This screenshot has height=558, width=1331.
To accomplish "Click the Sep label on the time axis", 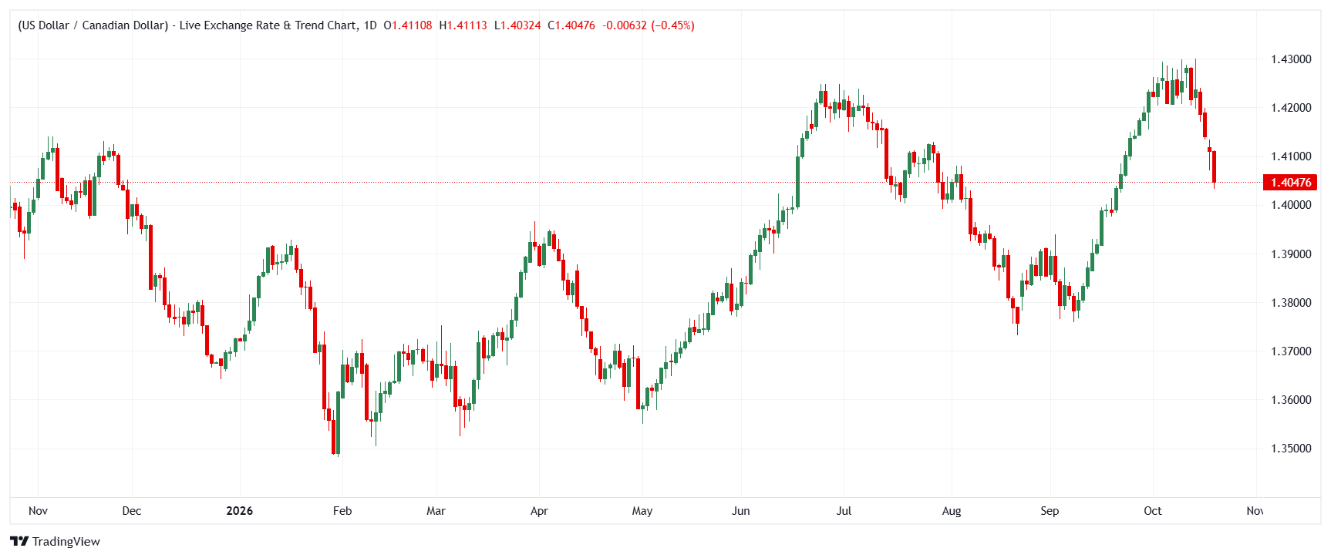I will pos(1050,511).
